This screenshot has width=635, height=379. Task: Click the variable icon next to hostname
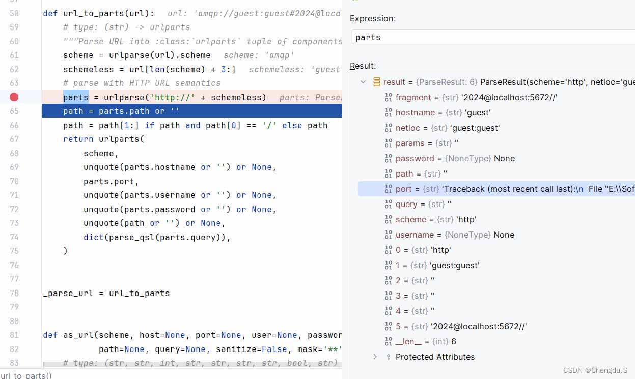pos(389,112)
